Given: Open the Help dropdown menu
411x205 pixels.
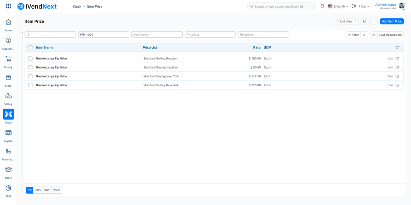Looking at the screenshot, I should coord(364,6).
